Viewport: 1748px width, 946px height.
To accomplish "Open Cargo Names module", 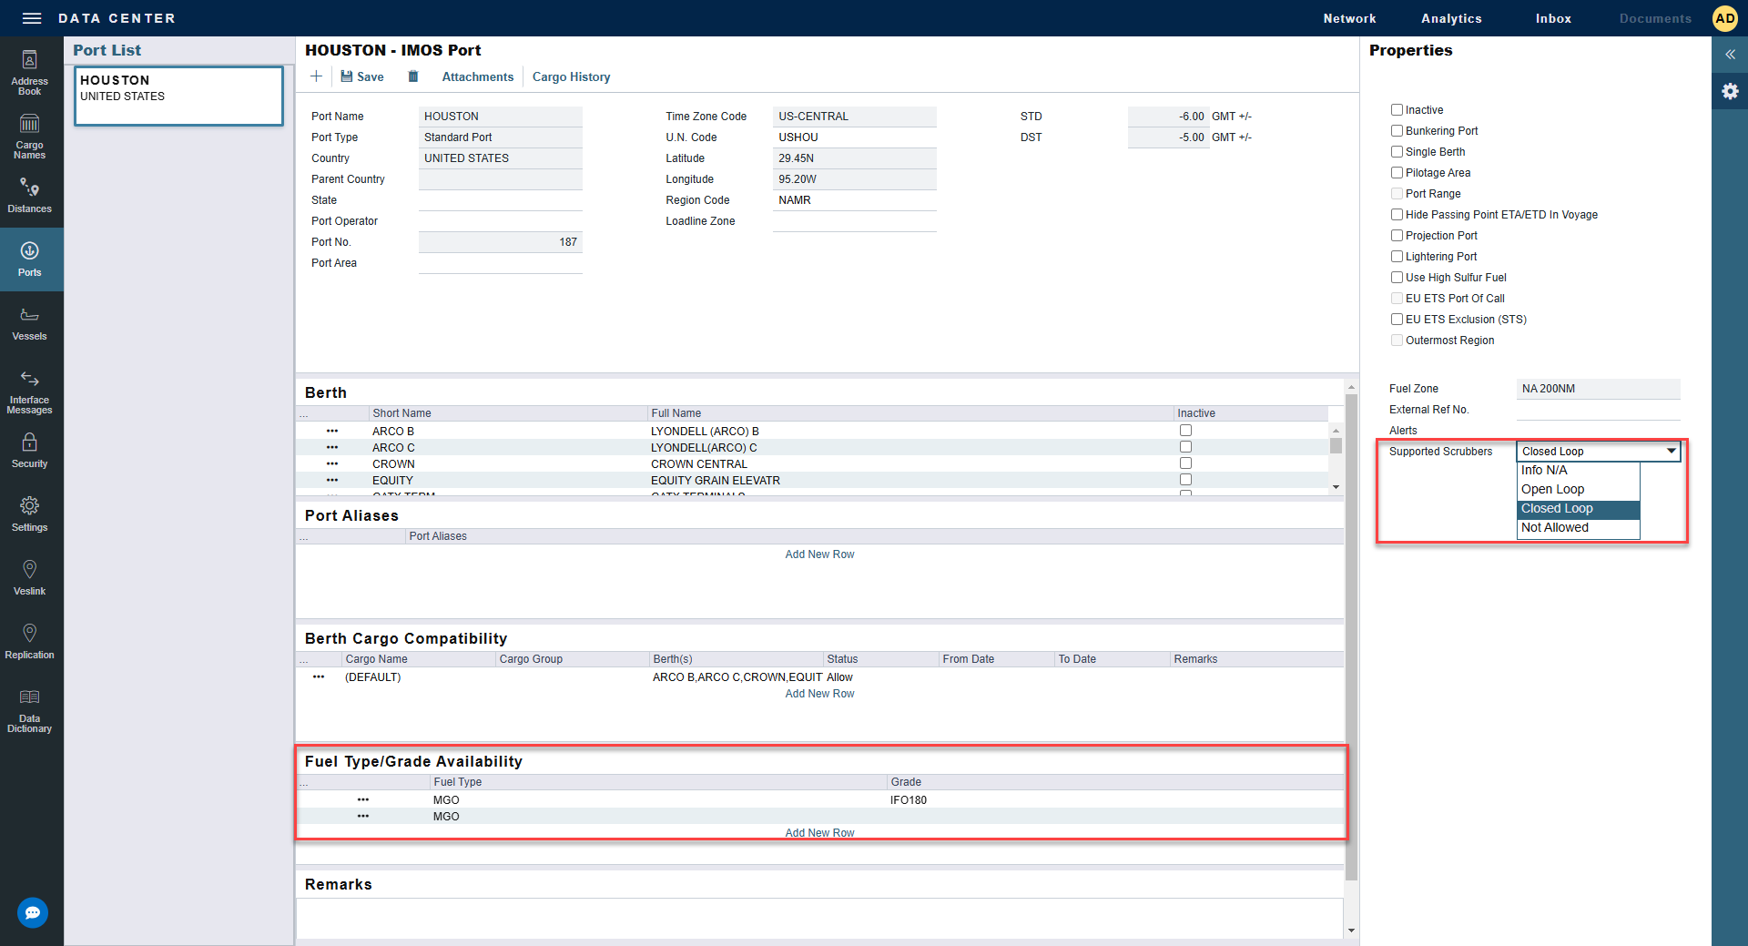I will (x=29, y=137).
